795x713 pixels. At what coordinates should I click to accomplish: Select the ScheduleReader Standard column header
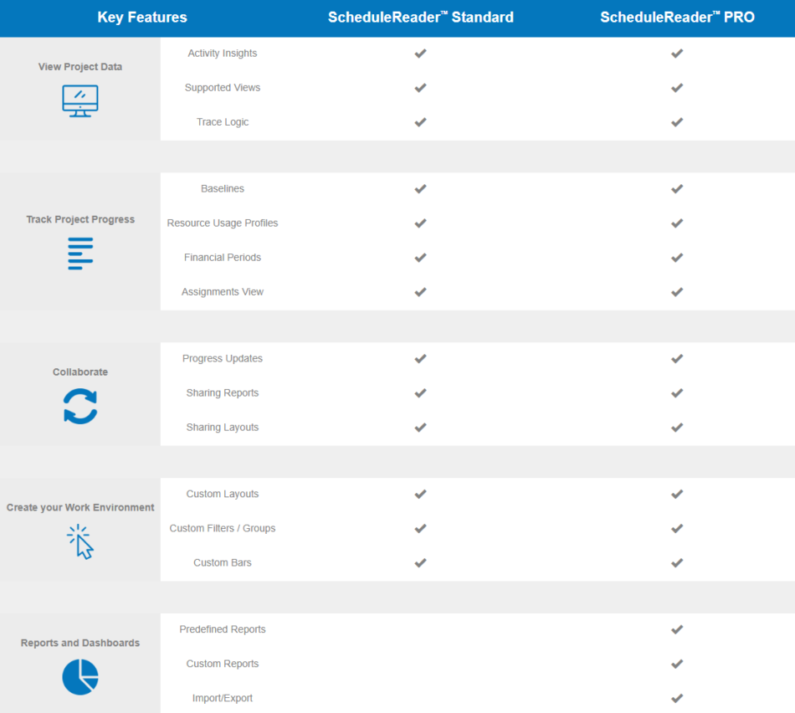point(421,18)
